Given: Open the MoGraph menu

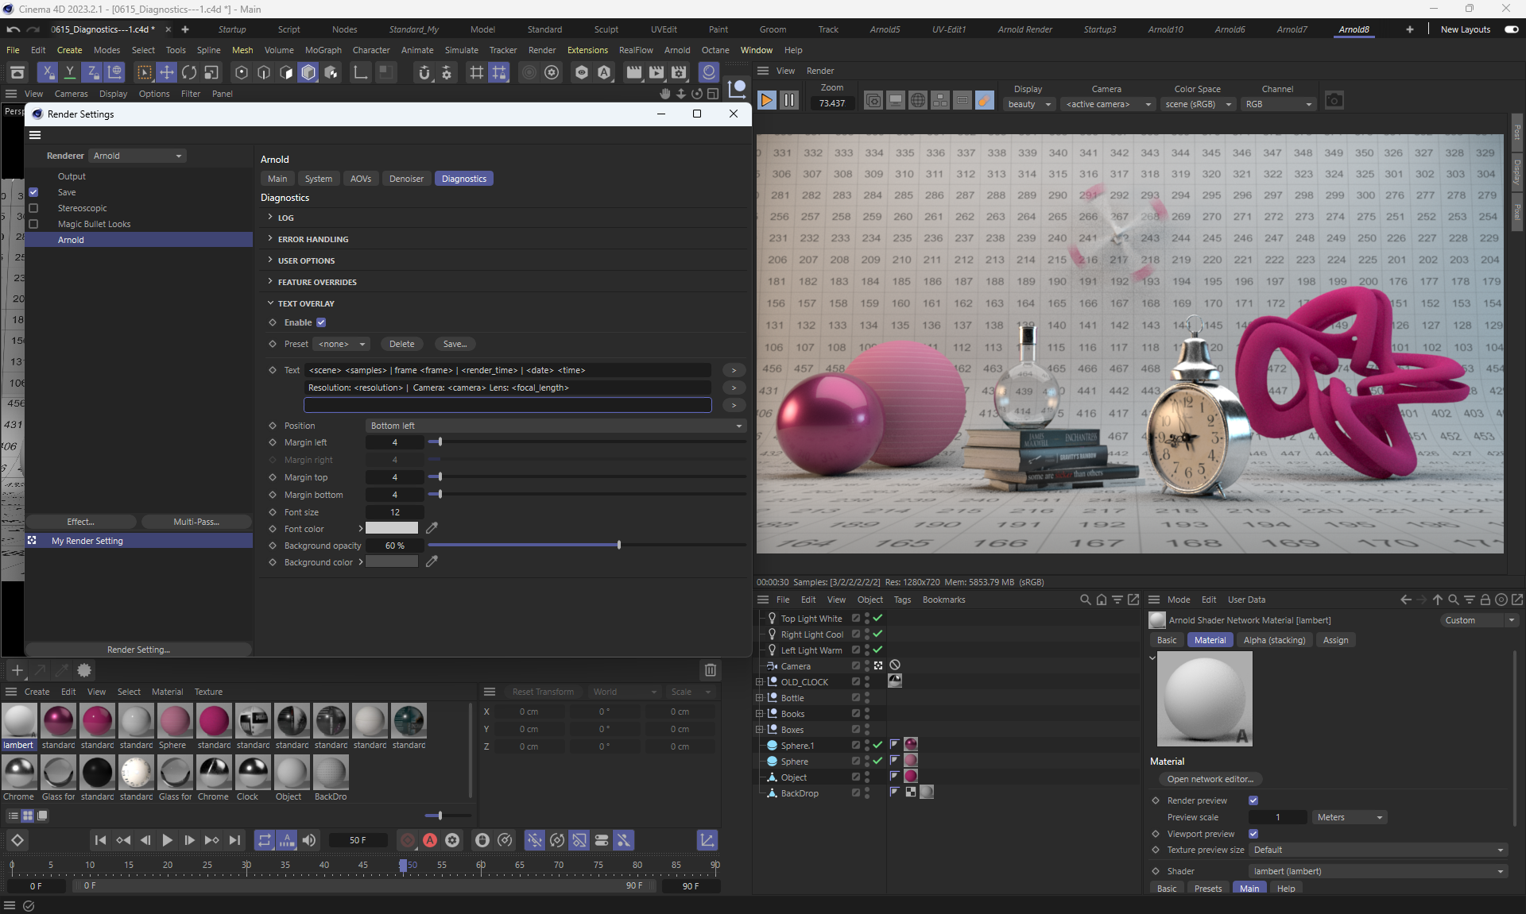Looking at the screenshot, I should [x=323, y=50].
